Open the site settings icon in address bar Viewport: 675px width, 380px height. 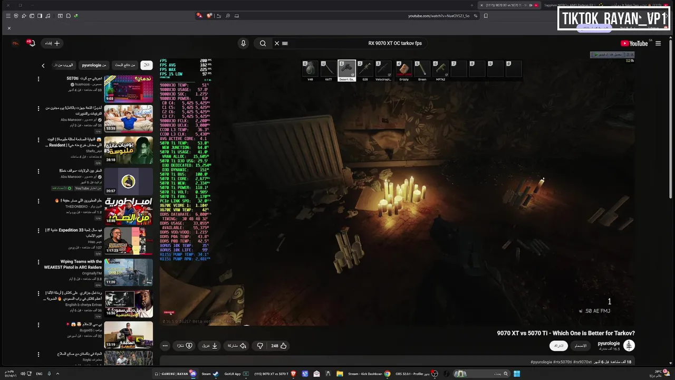click(475, 16)
